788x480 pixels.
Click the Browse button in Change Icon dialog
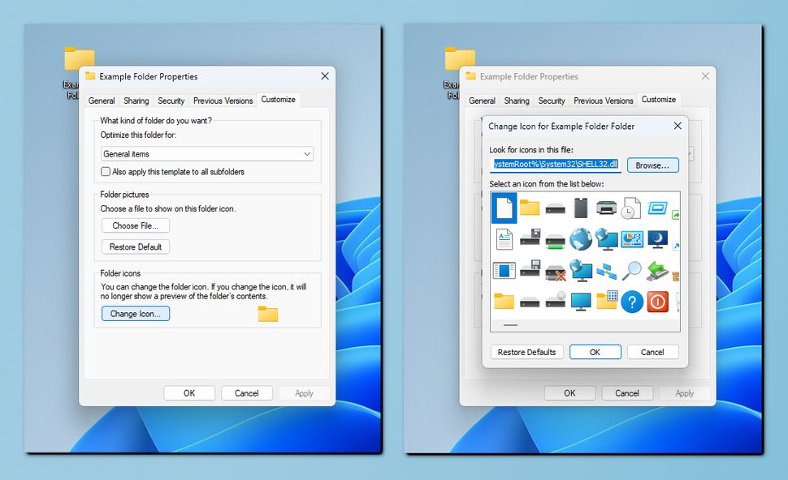coord(655,165)
